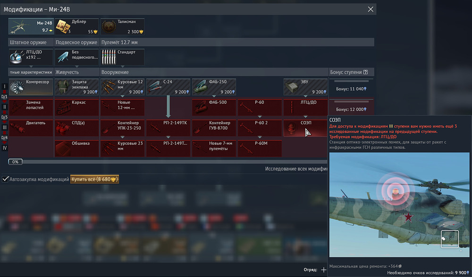The width and height of the screenshot is (472, 277).
Task: Click the Талисман purchase button
Action: click(122, 26)
